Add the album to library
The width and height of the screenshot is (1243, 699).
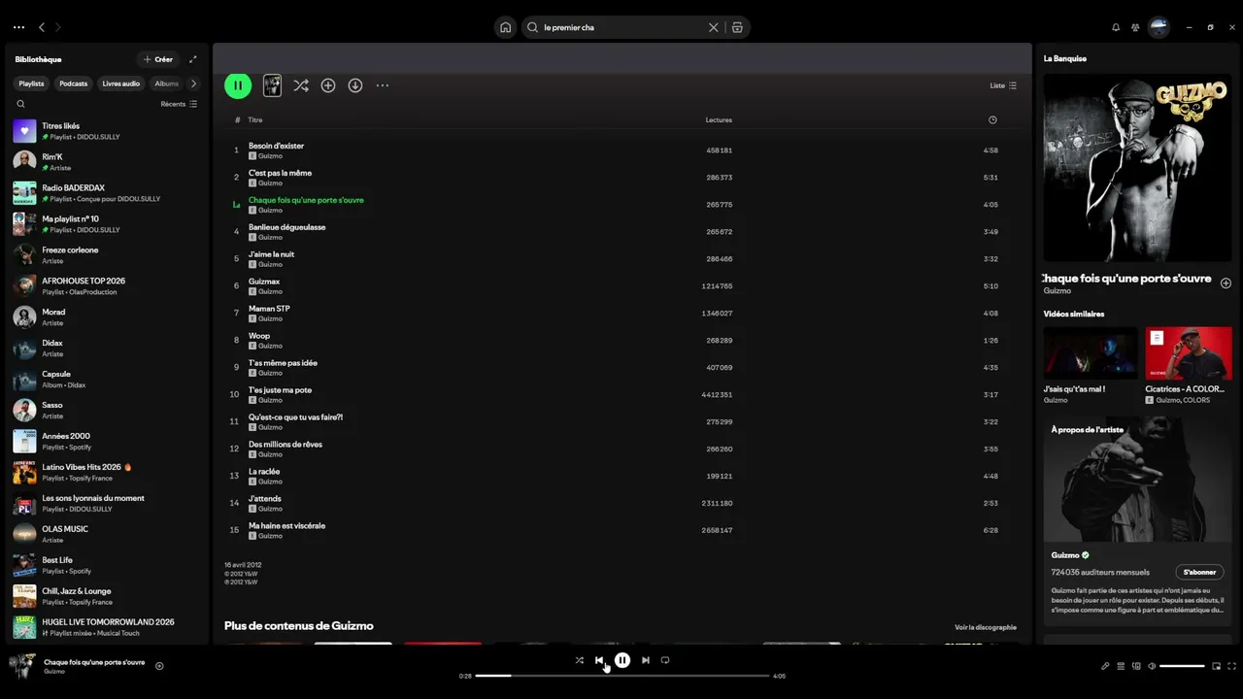[328, 85]
